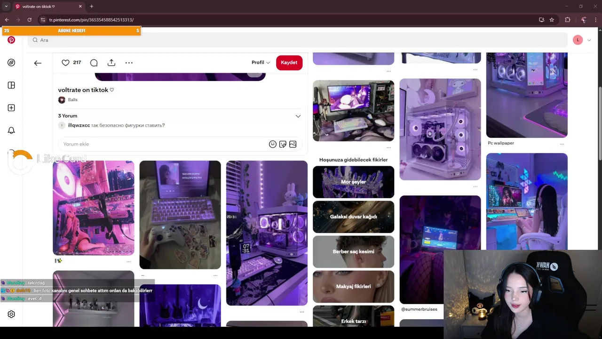The width and height of the screenshot is (602, 339).
Task: Open the browser profile icon in toolbar
Action: (584, 20)
